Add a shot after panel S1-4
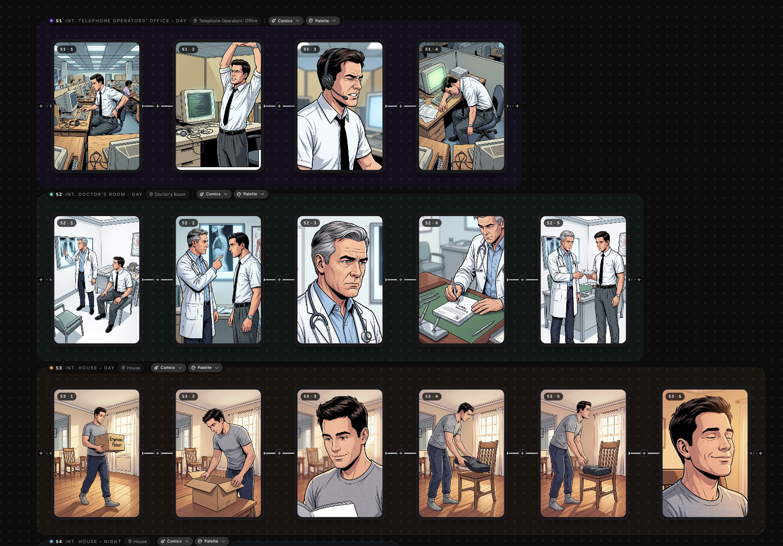783x546 pixels. pos(517,106)
